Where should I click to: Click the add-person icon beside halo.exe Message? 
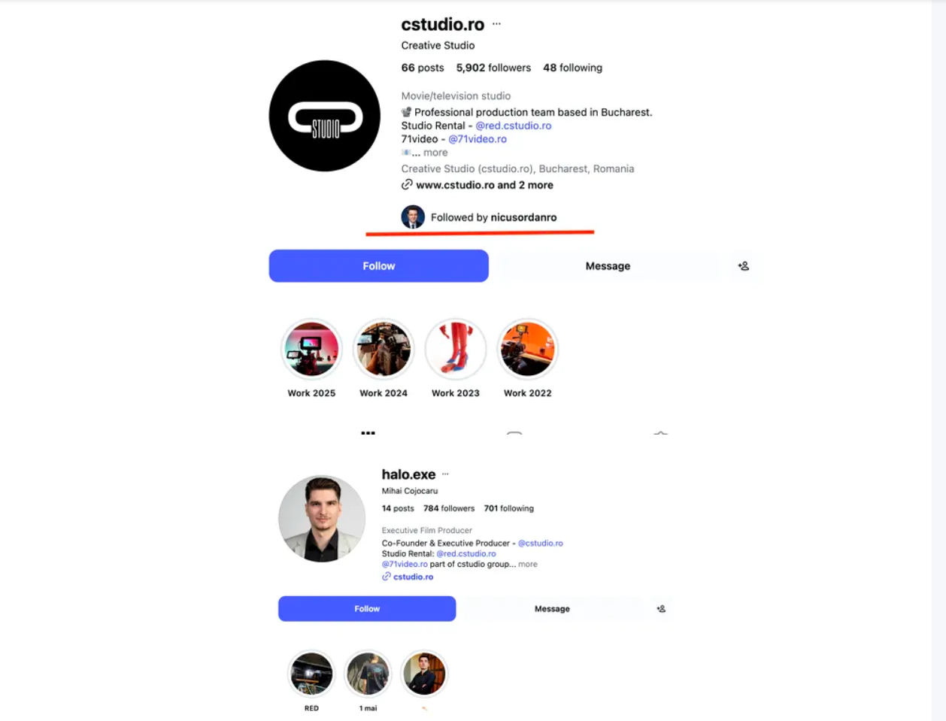(x=660, y=609)
